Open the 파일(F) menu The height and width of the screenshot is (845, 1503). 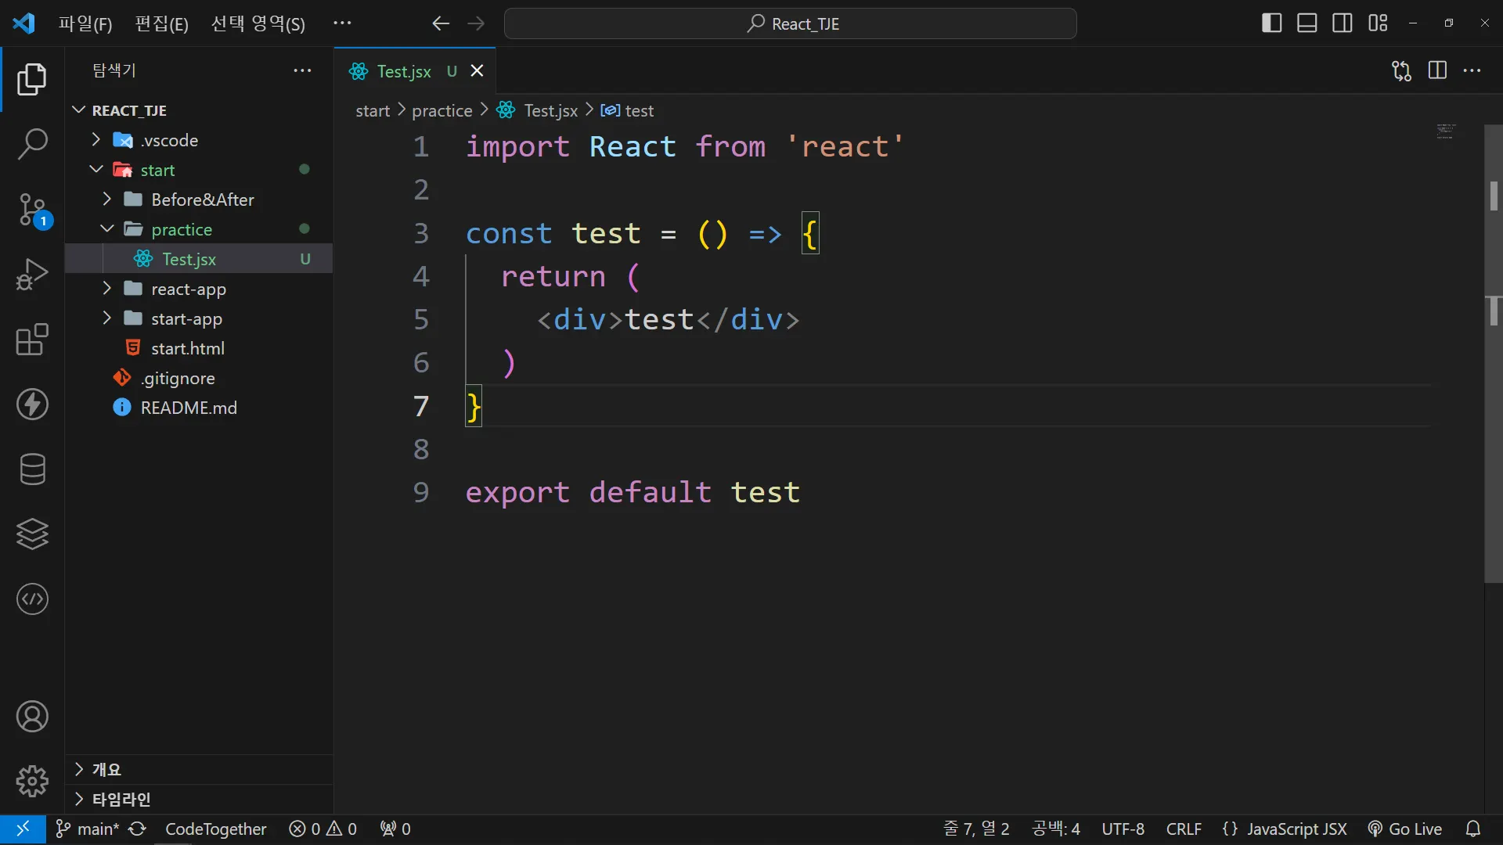(85, 23)
